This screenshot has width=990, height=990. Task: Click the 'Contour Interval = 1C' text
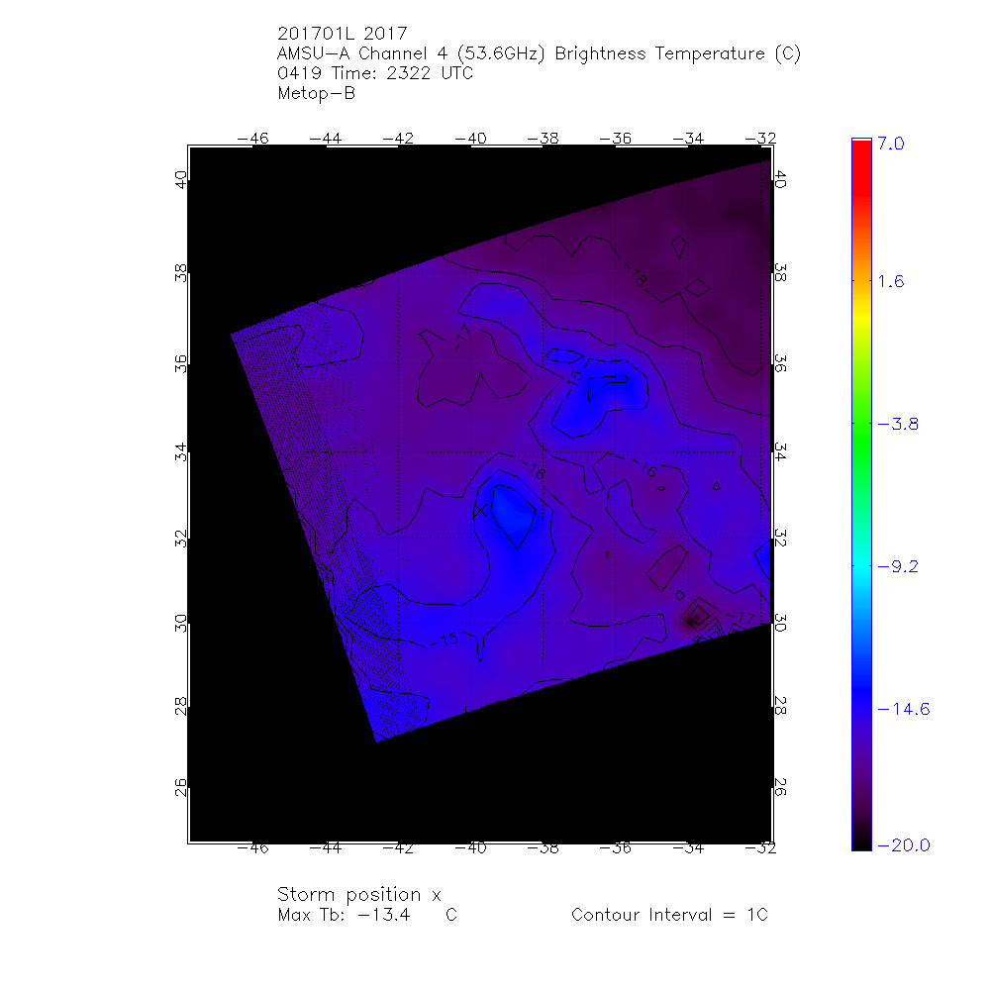tap(669, 915)
